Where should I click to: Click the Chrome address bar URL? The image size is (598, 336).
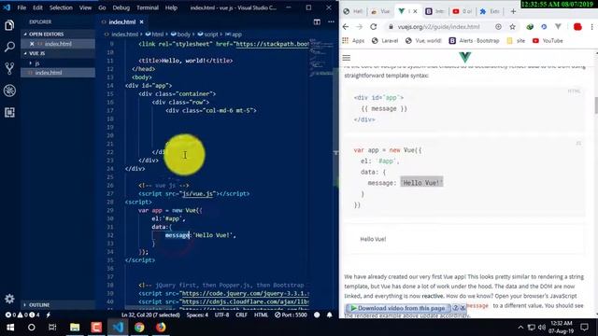438,27
